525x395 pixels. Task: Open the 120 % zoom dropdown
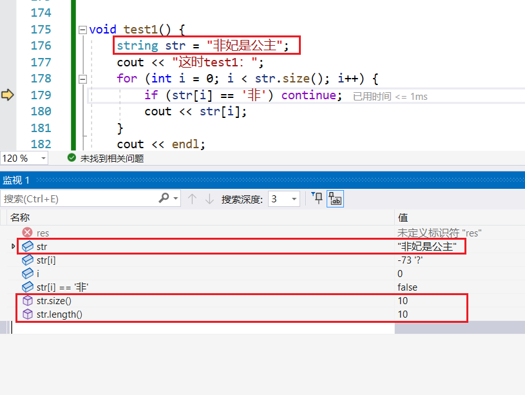(44, 158)
